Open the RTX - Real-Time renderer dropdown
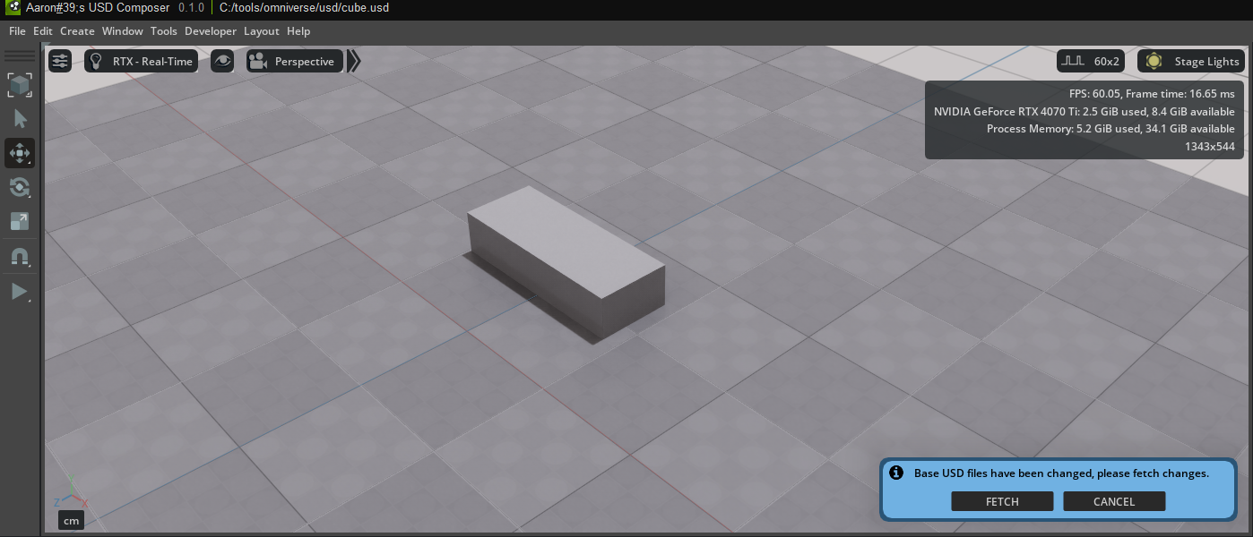1253x537 pixels. [x=141, y=61]
